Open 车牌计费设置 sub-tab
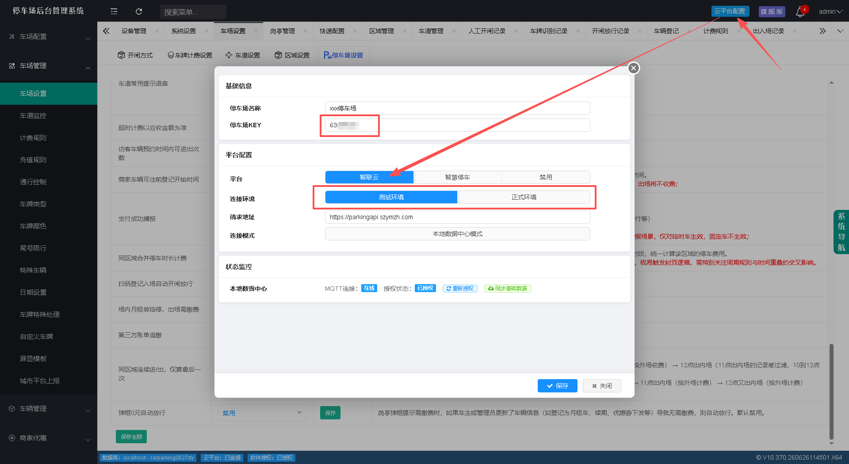This screenshot has height=464, width=849. tap(190, 55)
